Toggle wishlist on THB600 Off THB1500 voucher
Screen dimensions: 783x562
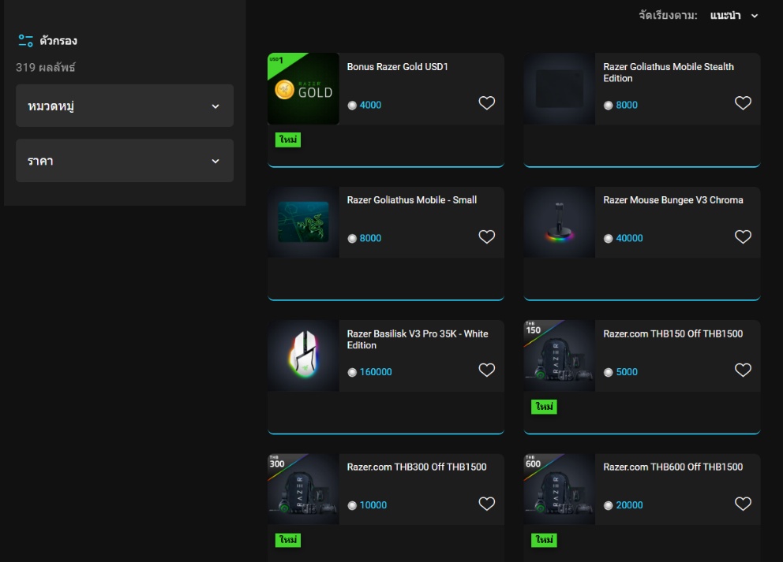[x=743, y=504]
